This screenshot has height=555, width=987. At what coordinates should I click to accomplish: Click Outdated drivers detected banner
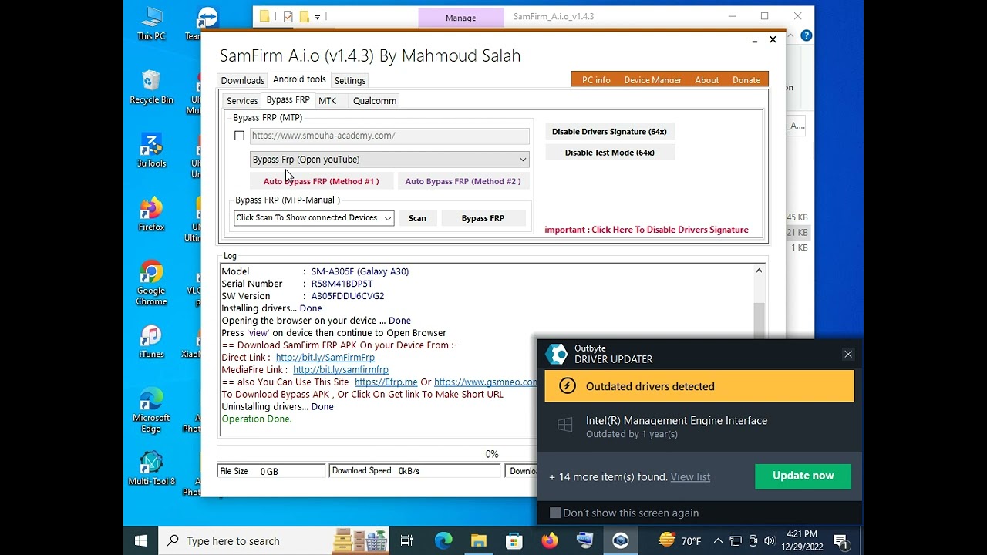(699, 386)
